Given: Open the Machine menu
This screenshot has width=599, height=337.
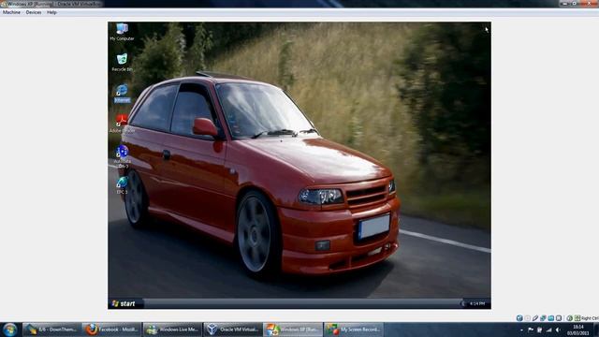Looking at the screenshot, I should [x=11, y=12].
